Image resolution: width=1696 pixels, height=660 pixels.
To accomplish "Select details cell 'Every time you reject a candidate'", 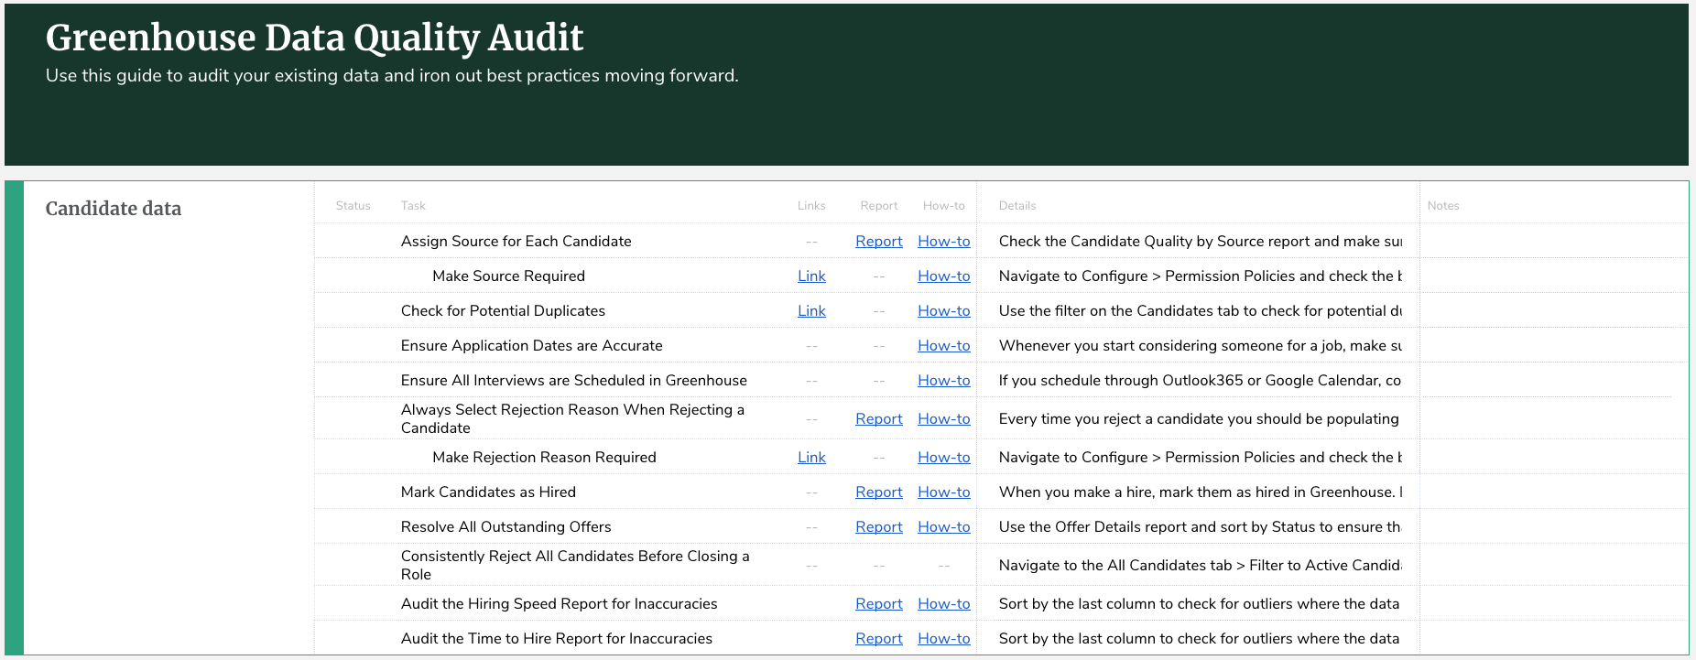I will click(1199, 418).
